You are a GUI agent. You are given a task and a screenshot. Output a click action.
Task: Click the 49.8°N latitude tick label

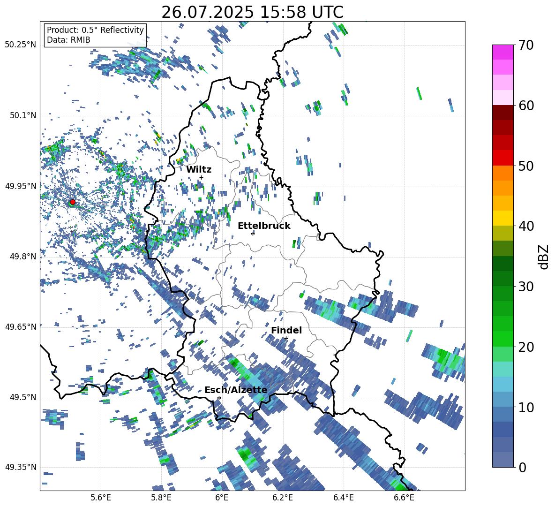22,257
